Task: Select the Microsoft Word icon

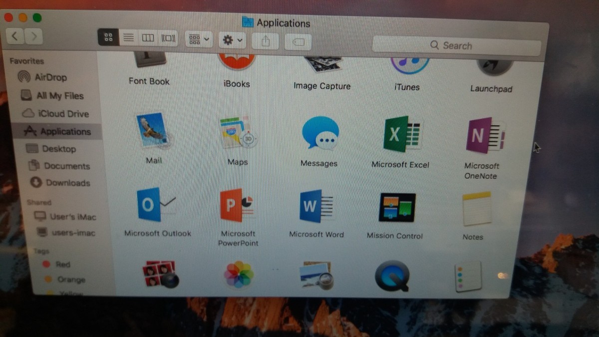Action: pos(316,206)
